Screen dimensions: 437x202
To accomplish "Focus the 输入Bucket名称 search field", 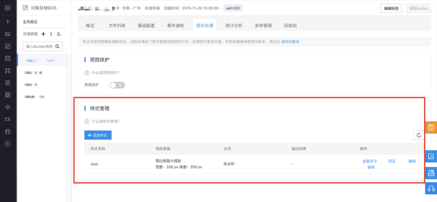I will [x=40, y=47].
